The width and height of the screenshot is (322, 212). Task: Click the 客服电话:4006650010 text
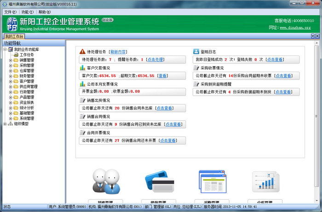[x=294, y=21]
